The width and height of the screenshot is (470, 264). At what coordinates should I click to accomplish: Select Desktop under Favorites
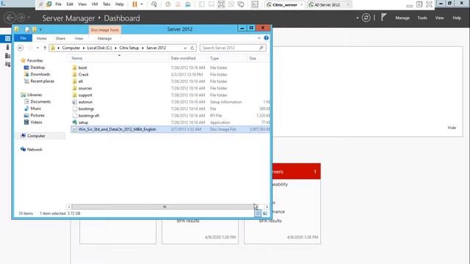tap(37, 67)
